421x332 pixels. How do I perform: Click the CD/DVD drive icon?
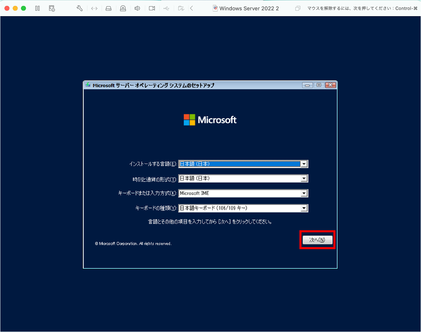pos(123,8)
